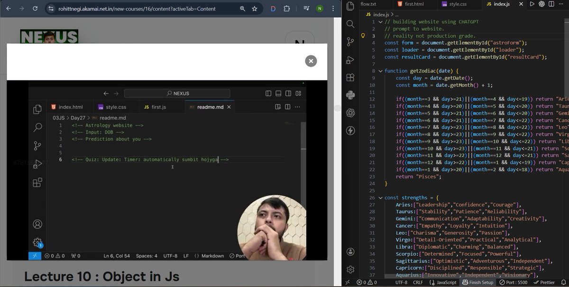Run index.js using the play icon
Image resolution: width=569 pixels, height=287 pixels.
click(532, 4)
